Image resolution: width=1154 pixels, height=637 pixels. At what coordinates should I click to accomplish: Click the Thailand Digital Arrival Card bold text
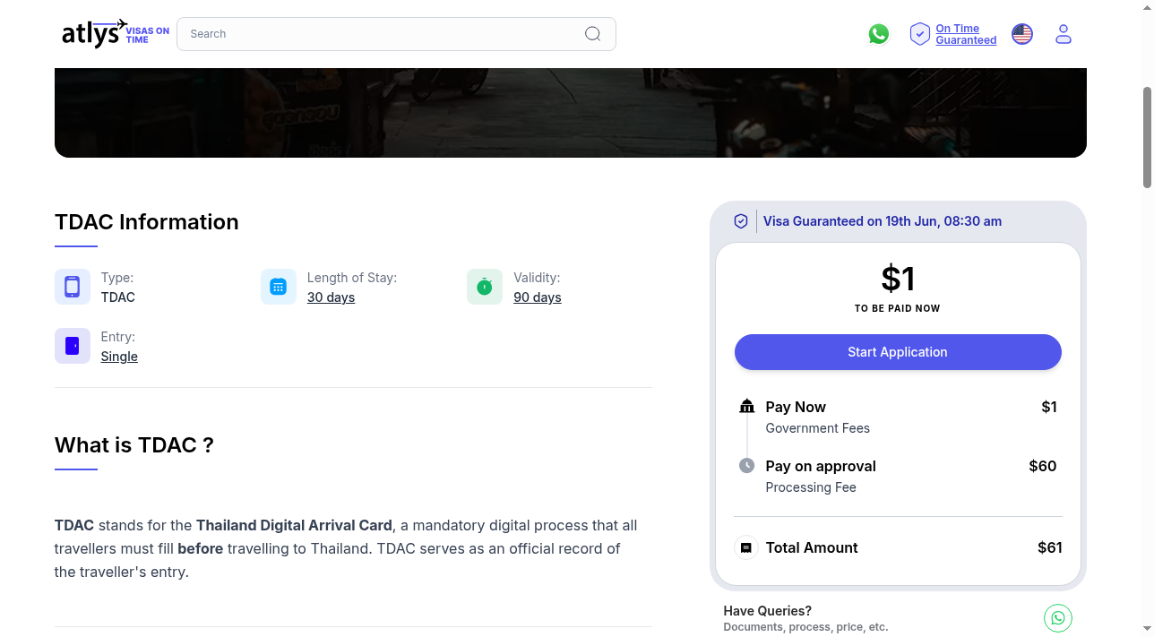[x=294, y=525]
